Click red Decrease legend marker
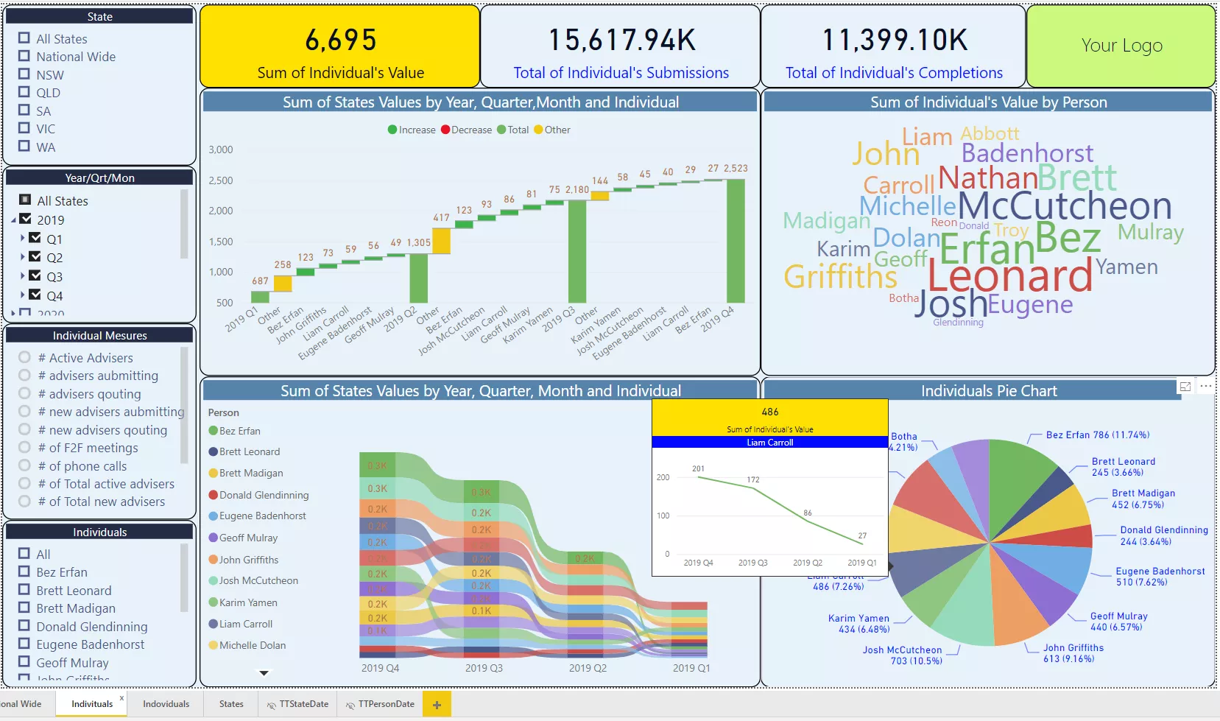 (445, 130)
